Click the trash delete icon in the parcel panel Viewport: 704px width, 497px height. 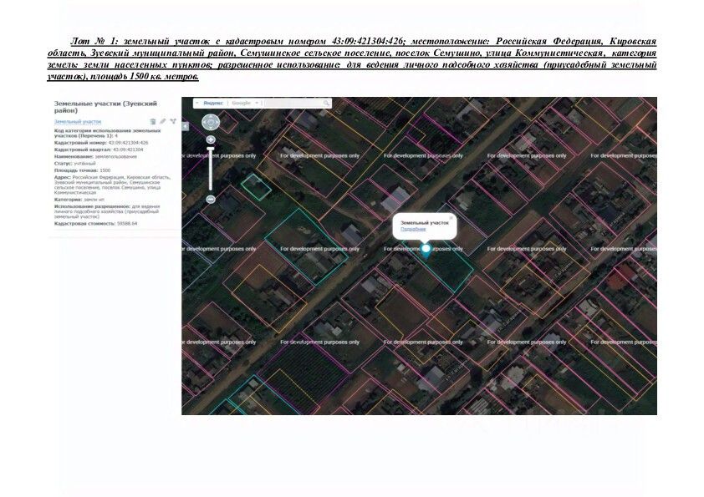[153, 122]
